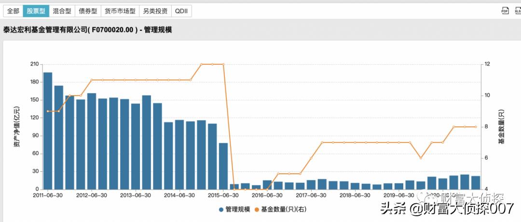Select the QDII tab

pos(181,11)
